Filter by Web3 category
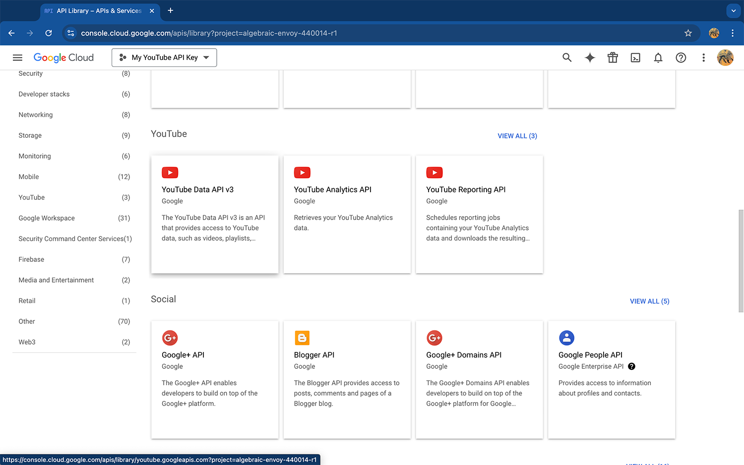Viewport: 744px width, 465px height. pos(74,342)
